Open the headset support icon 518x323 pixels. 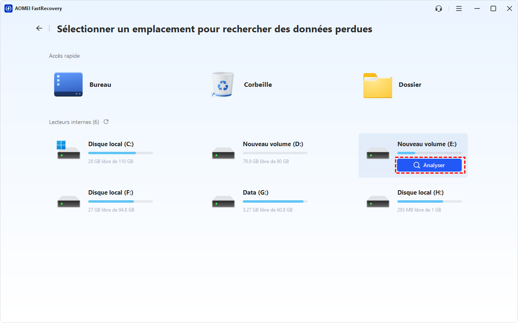tap(438, 8)
